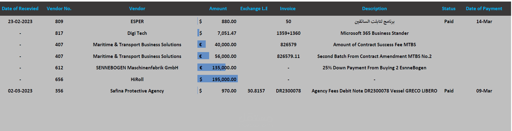
Task: Click the 880.00 amount cell
Action: click(218, 22)
